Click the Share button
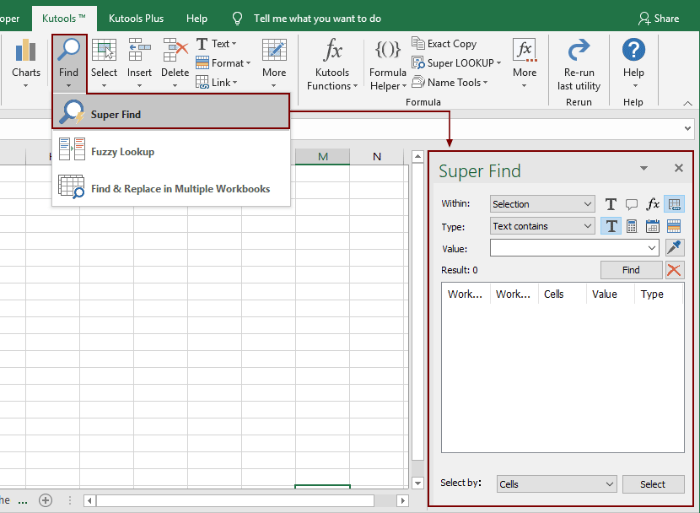This screenshot has width=700, height=513. pos(659,19)
